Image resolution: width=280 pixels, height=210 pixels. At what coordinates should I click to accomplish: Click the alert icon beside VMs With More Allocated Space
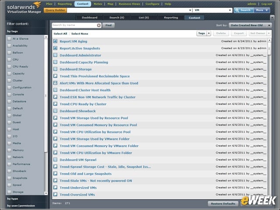[56, 83]
